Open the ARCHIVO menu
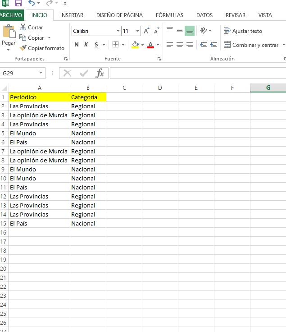The width and height of the screenshot is (286, 332). 11,15
